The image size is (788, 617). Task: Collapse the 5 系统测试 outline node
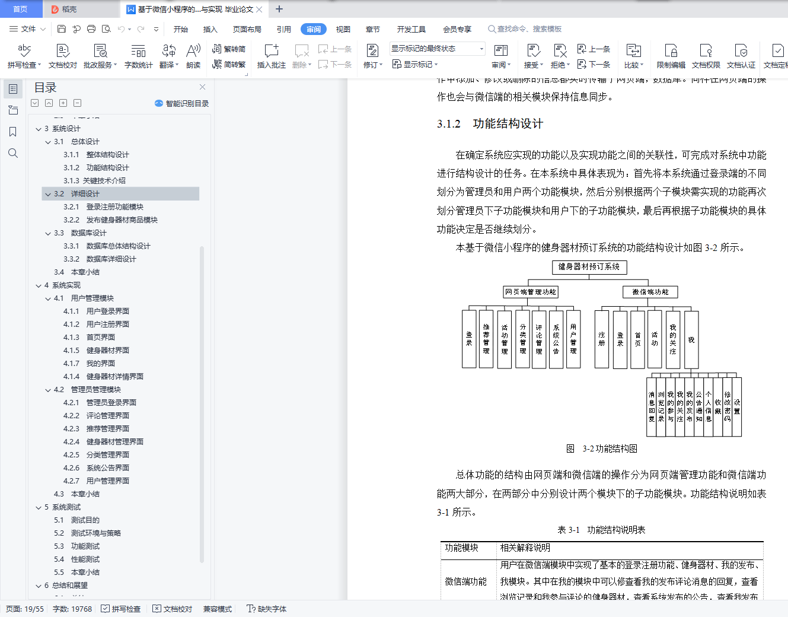pyautogui.click(x=39, y=507)
